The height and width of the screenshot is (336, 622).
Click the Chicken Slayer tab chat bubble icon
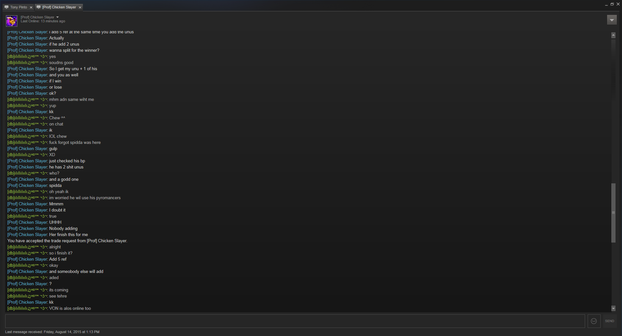(39, 7)
